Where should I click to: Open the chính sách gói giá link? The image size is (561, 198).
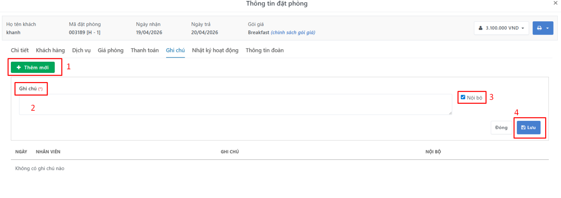293,32
